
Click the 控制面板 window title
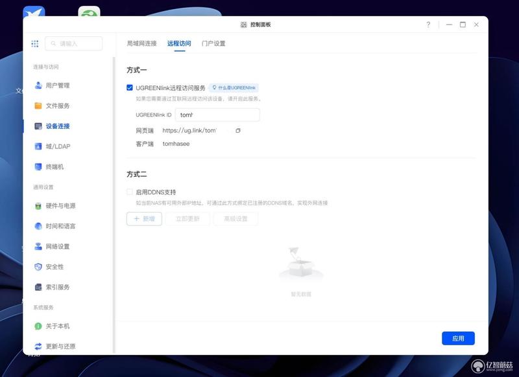pos(261,25)
